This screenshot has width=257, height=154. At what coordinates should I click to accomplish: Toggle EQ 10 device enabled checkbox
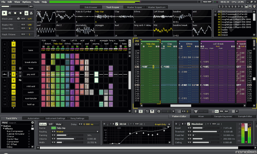tap(117, 124)
